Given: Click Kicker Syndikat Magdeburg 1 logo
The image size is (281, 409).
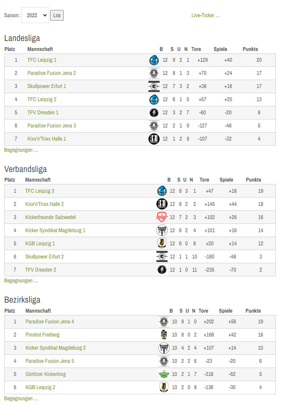Looking at the screenshot, I should click(162, 231).
